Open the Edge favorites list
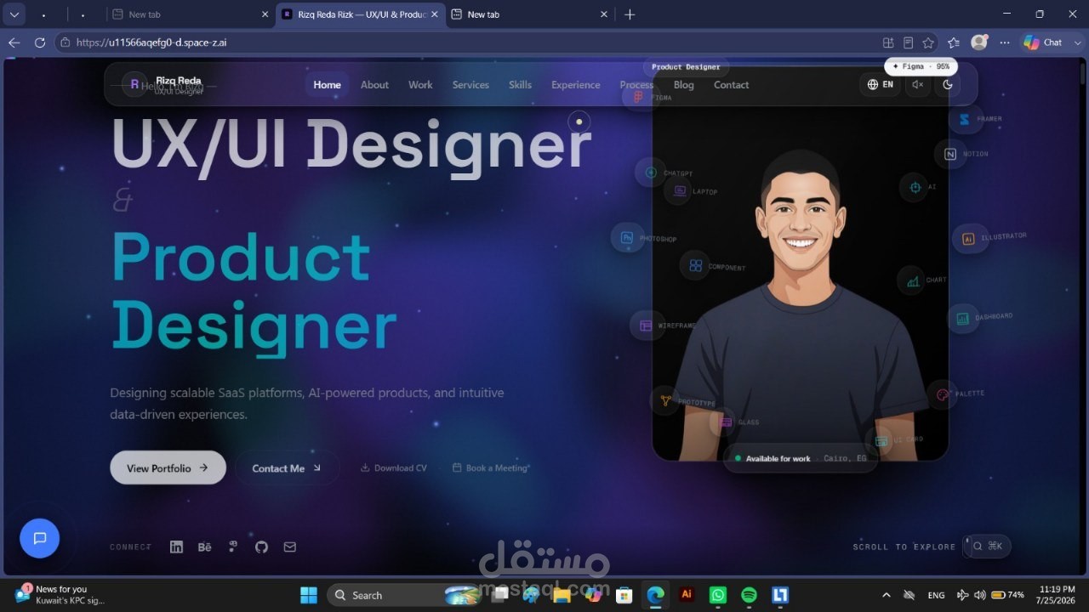 click(953, 42)
